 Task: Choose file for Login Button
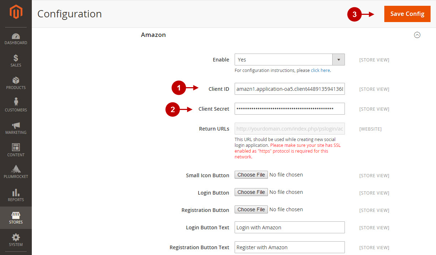tap(251, 192)
